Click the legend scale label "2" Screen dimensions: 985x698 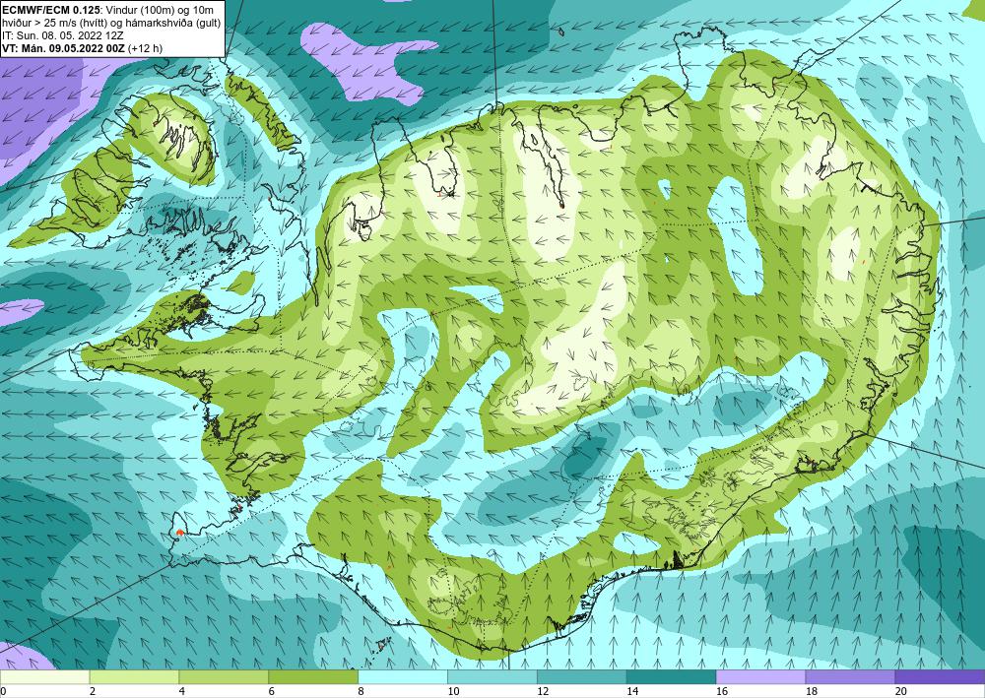(93, 692)
